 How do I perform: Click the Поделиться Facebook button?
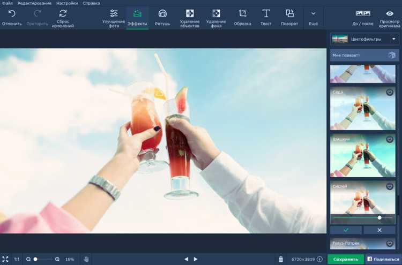[383, 259]
